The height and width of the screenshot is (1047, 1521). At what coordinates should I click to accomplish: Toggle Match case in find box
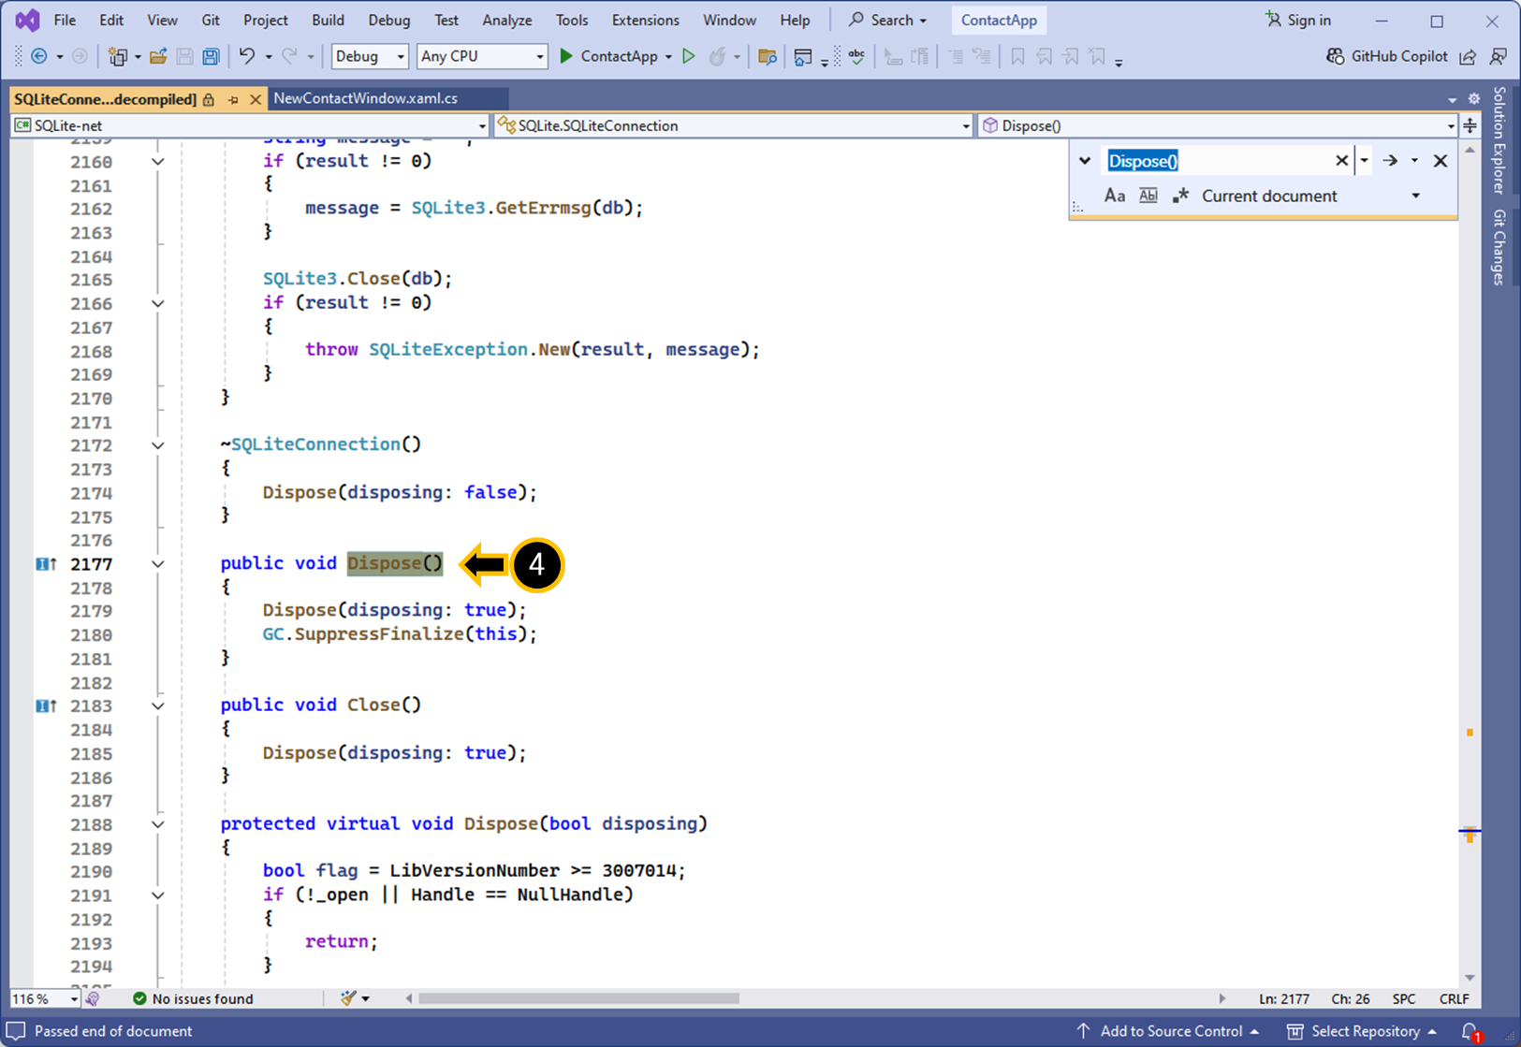(1114, 196)
